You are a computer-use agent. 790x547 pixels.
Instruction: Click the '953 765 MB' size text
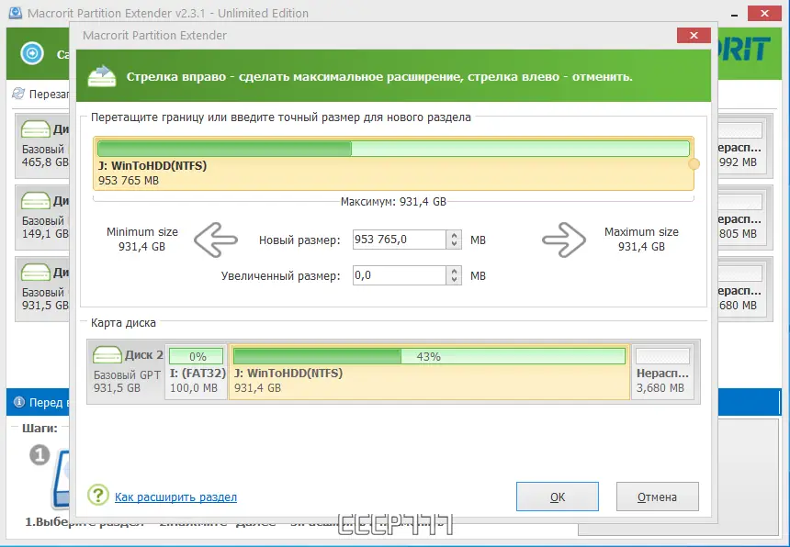pos(129,180)
